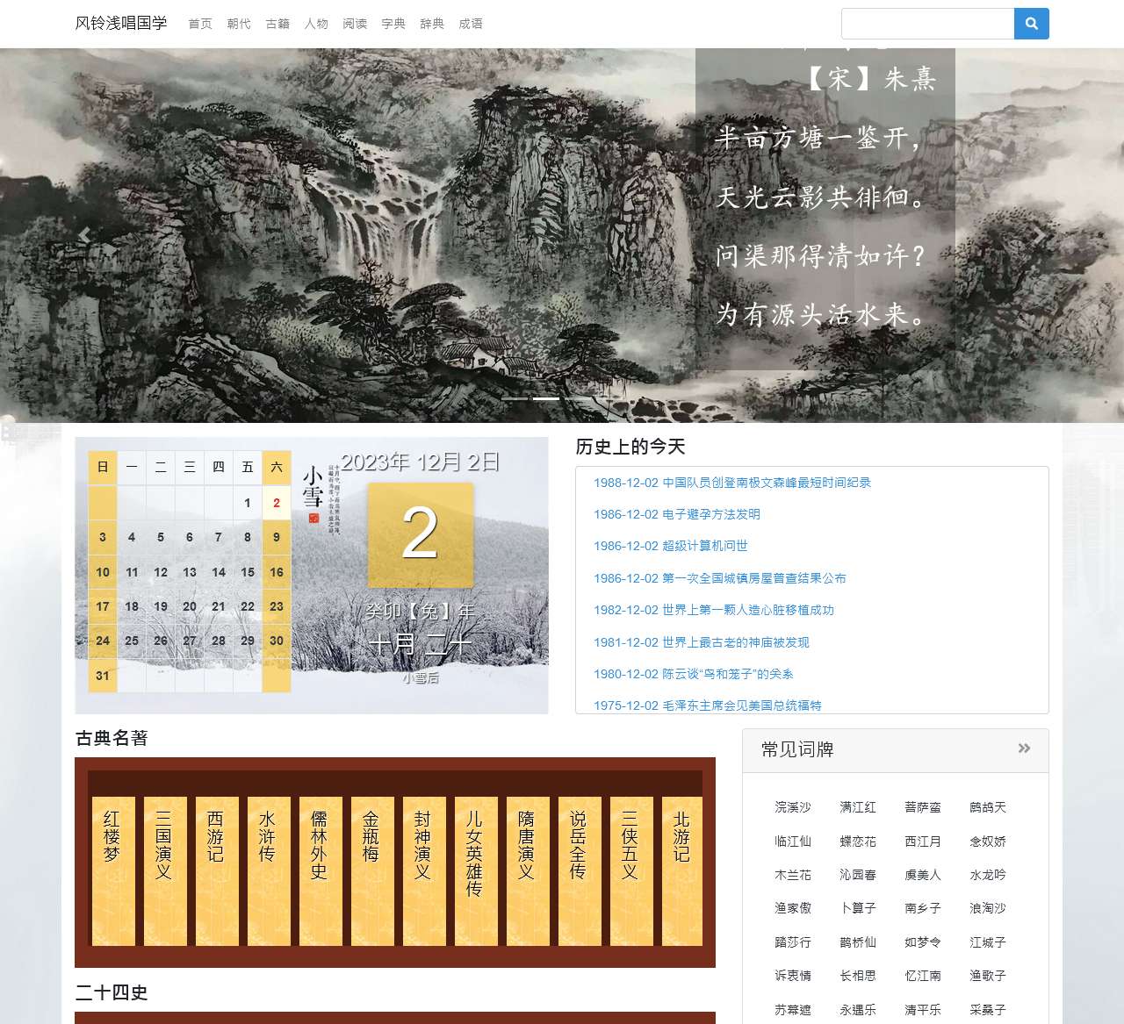Open 朝代 in the navigation bar

coord(239,24)
